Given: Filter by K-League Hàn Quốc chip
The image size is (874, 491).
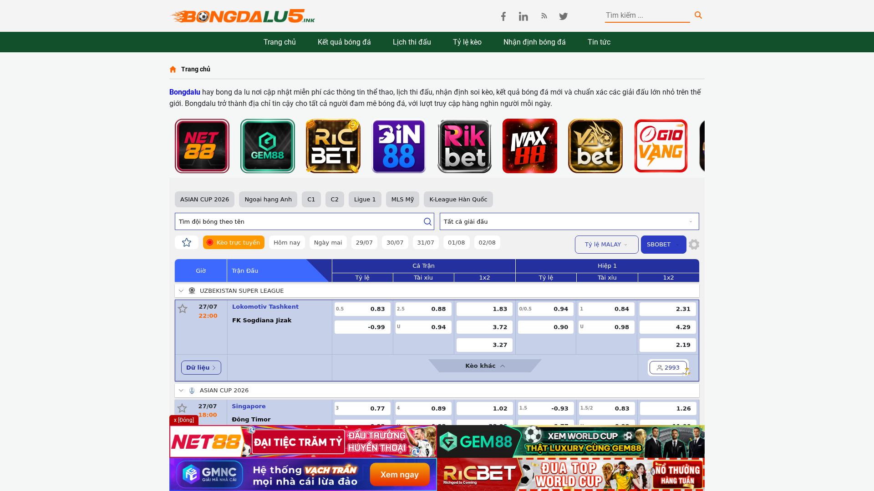Looking at the screenshot, I should [458, 199].
